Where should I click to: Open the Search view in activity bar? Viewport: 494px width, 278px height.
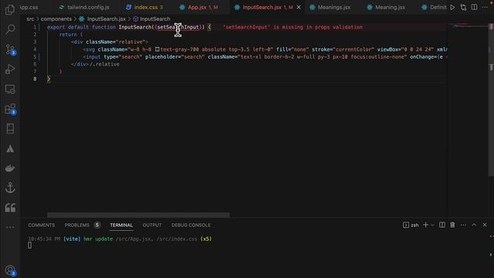(10, 29)
